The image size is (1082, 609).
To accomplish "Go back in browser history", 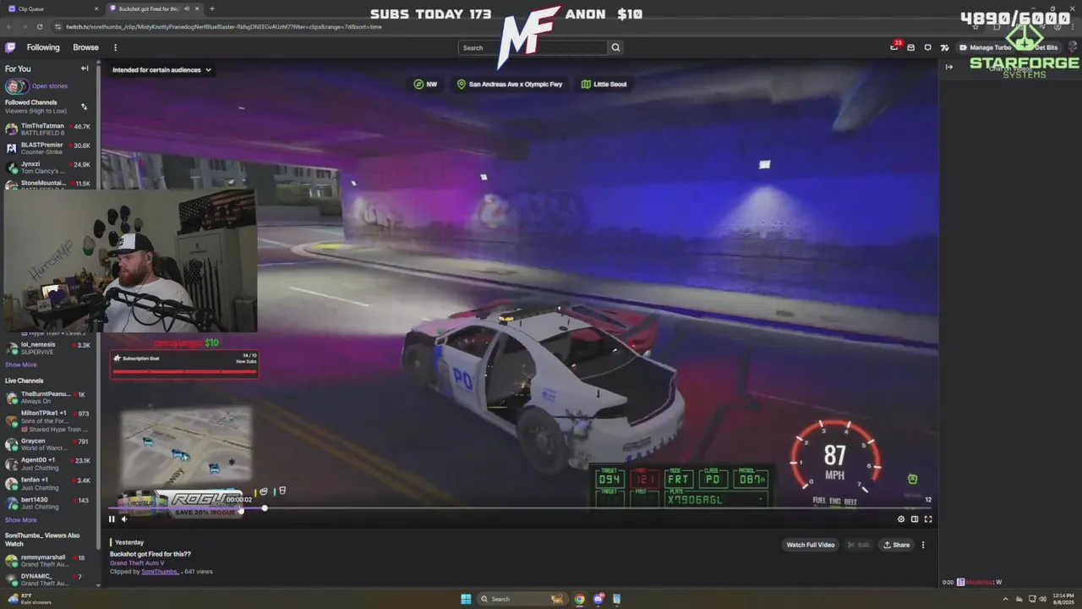I will [8, 26].
